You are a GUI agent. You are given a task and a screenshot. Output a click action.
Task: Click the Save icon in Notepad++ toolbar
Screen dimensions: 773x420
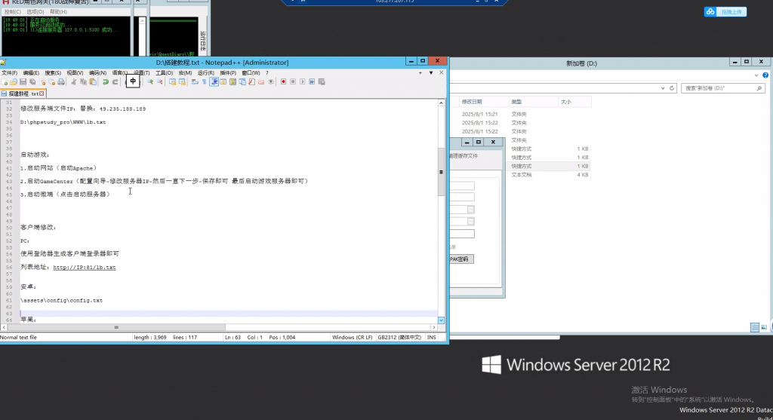[x=23, y=81]
